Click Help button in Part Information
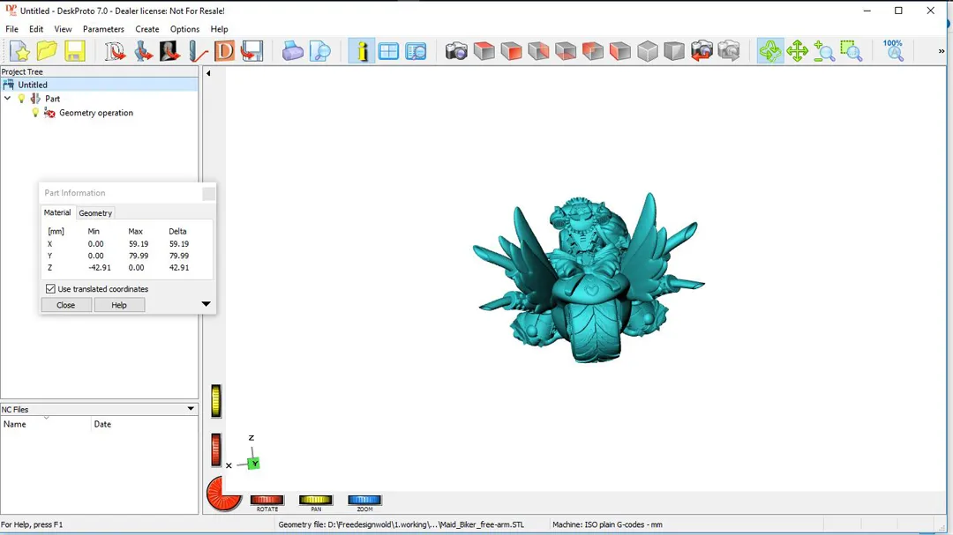The height and width of the screenshot is (535, 953). (119, 305)
